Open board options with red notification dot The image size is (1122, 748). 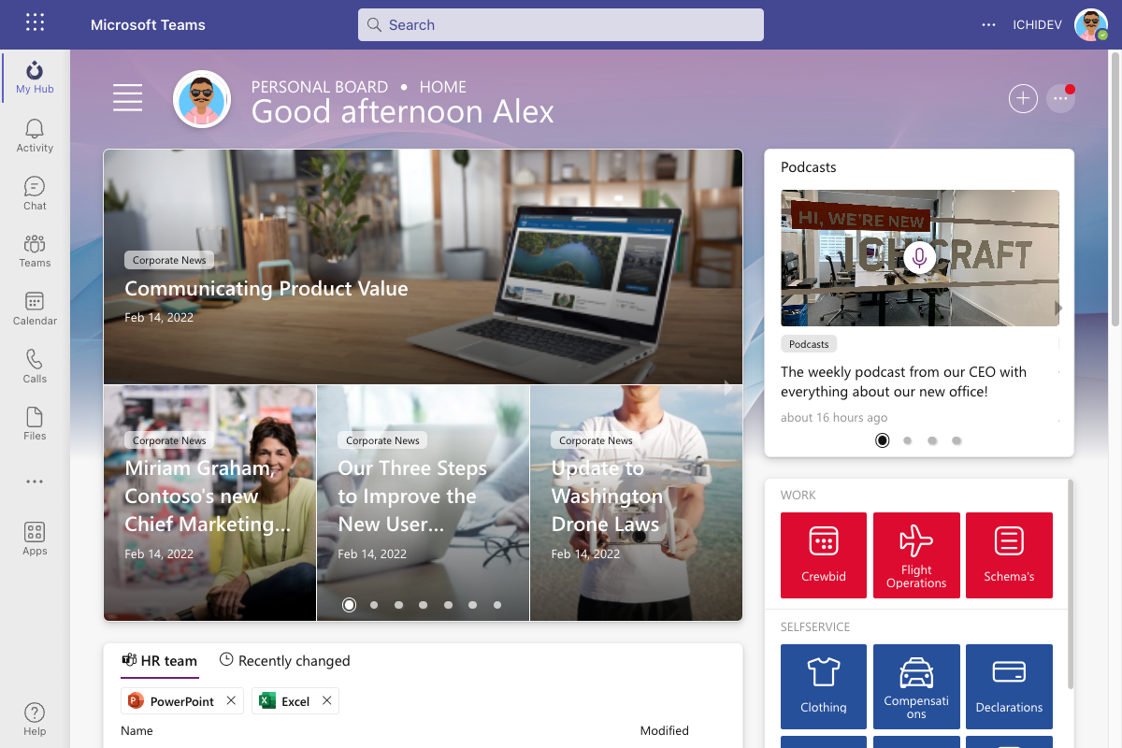click(x=1060, y=98)
